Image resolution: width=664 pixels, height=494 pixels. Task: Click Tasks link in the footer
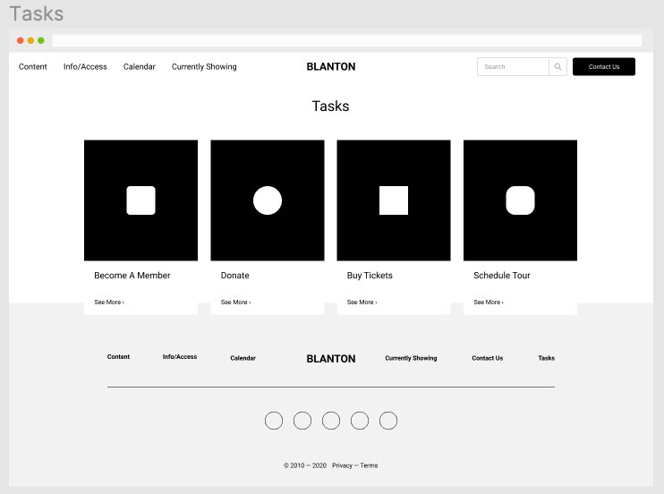[546, 358]
